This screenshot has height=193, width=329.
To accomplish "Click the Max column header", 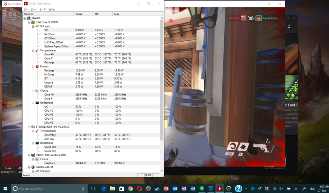I will point(122,14).
